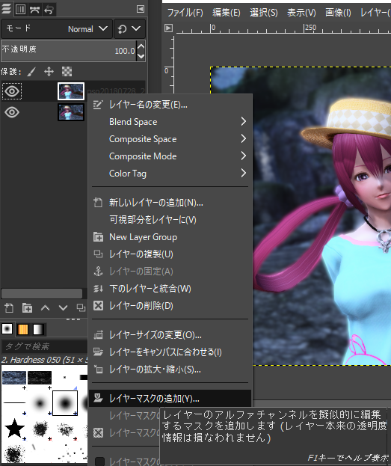Click the 下のレイヤーと統合 merge-down icon
Viewport: 391px width, 466px height.
[x=99, y=289]
